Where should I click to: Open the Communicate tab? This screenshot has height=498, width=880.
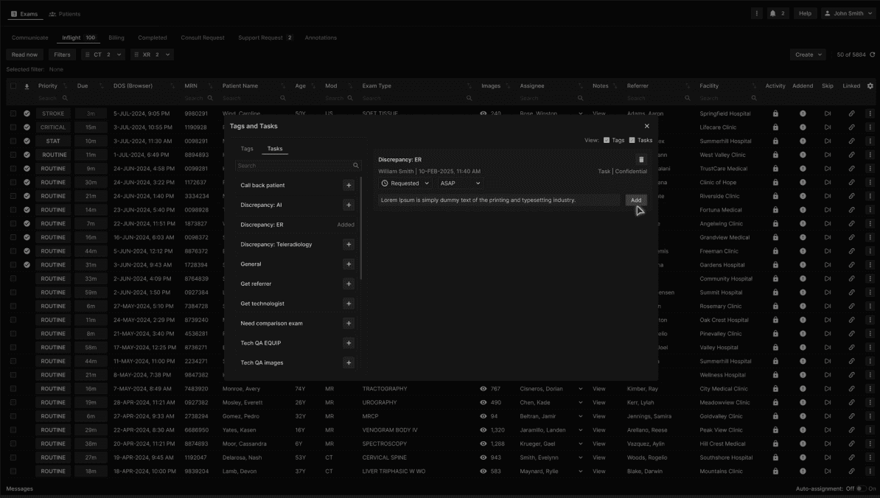tap(29, 38)
